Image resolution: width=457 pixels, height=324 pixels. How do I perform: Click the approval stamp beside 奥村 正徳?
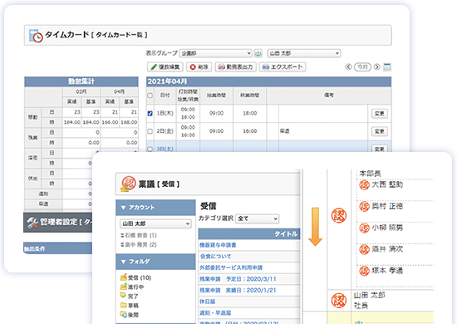tap(364, 206)
